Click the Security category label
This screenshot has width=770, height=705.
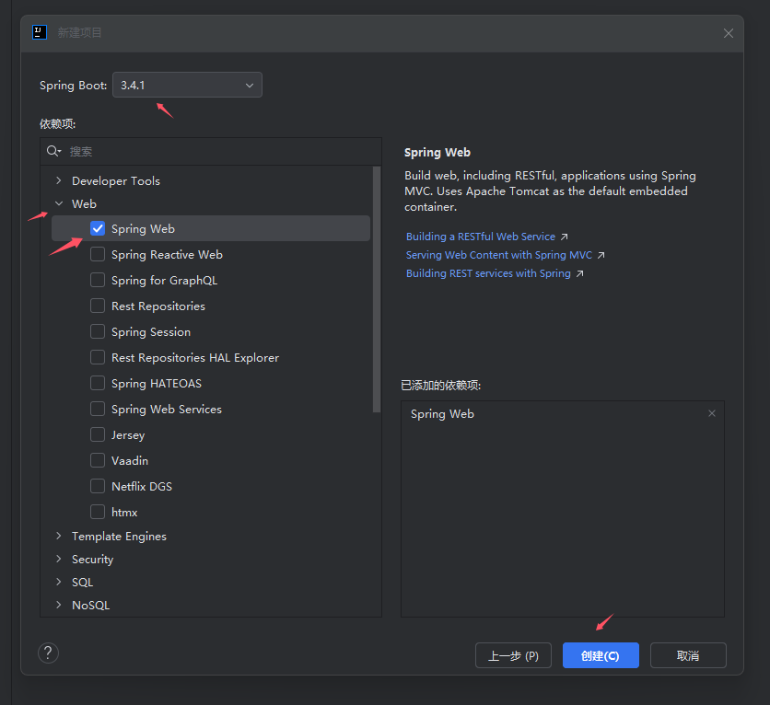[x=93, y=560]
